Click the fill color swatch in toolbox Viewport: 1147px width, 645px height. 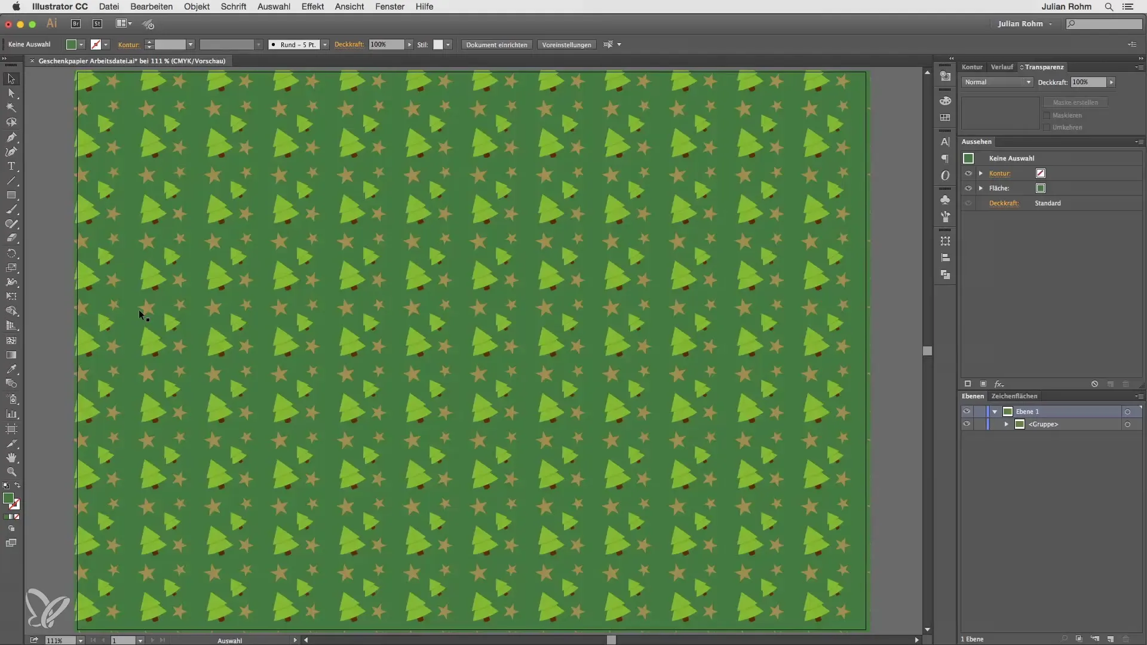pos(8,498)
